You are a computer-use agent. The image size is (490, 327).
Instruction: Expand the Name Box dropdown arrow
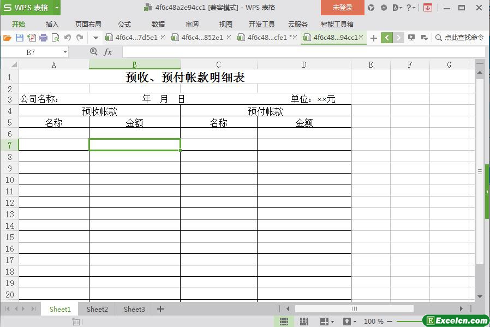[65, 52]
